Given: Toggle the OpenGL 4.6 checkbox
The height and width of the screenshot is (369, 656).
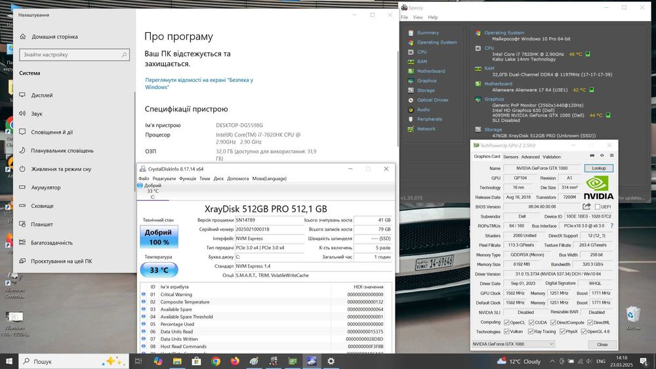Looking at the screenshot, I should (584, 332).
